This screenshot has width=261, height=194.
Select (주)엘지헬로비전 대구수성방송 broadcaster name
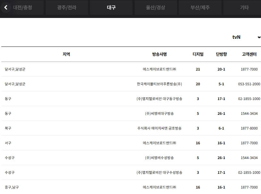point(159,173)
